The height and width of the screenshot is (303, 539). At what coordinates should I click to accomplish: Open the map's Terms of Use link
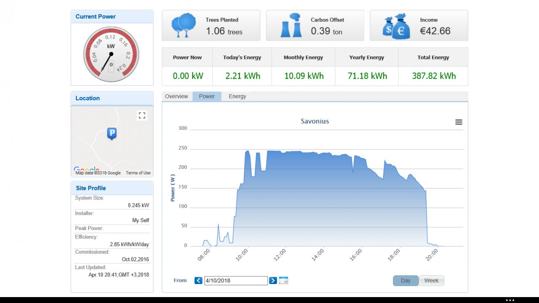coord(138,173)
